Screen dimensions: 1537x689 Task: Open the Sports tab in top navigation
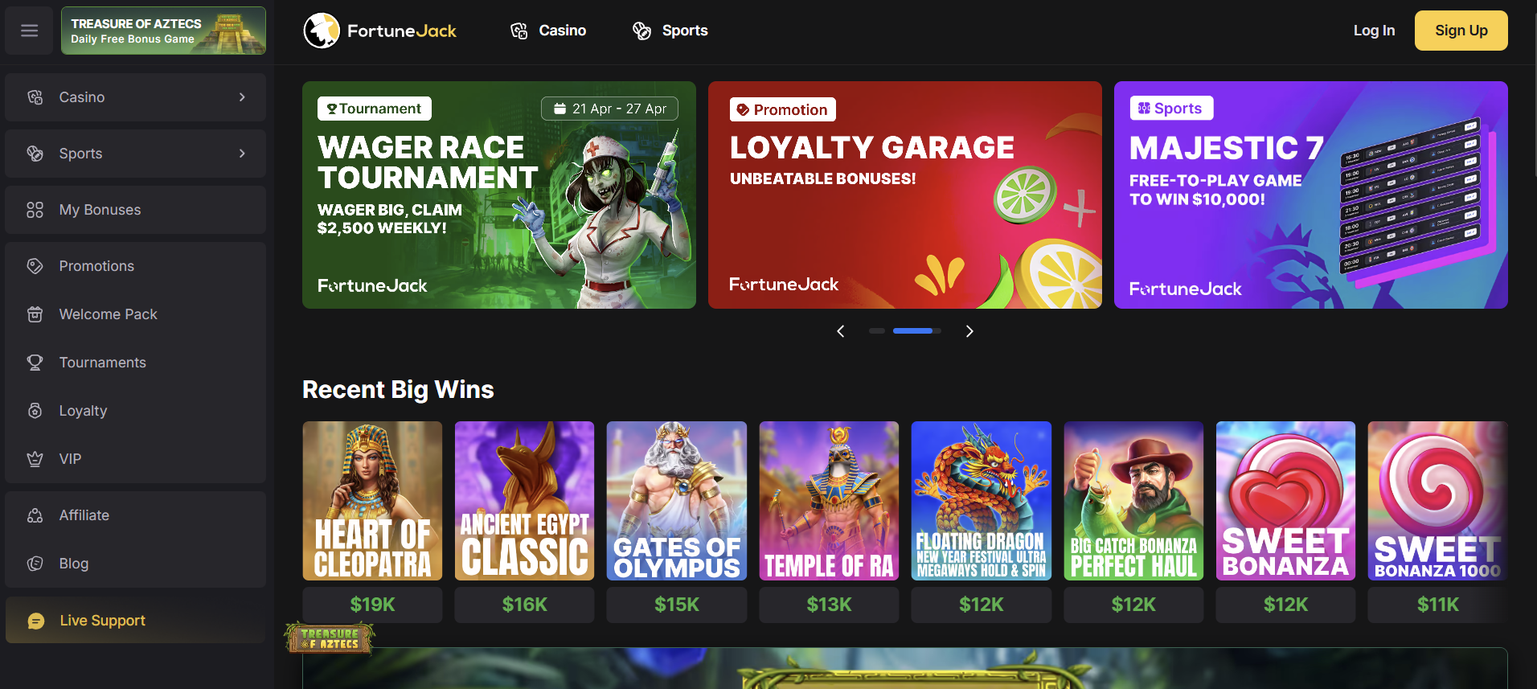coord(670,31)
